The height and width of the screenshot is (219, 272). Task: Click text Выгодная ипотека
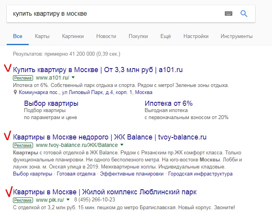pos(166,110)
